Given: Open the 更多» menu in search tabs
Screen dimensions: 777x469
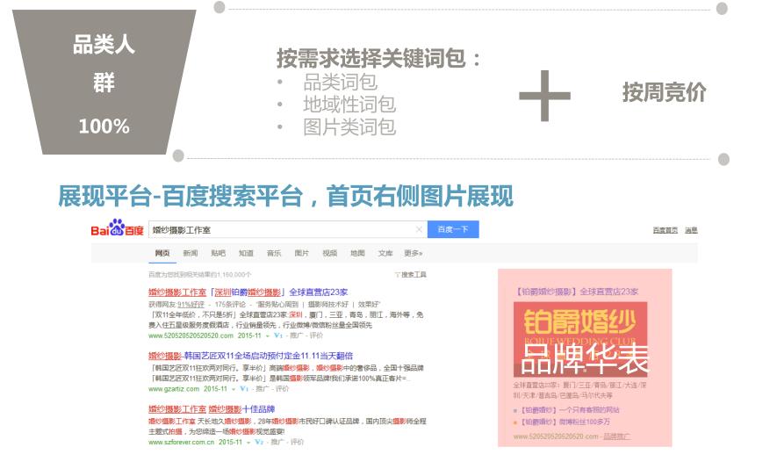Looking at the screenshot, I should [413, 253].
